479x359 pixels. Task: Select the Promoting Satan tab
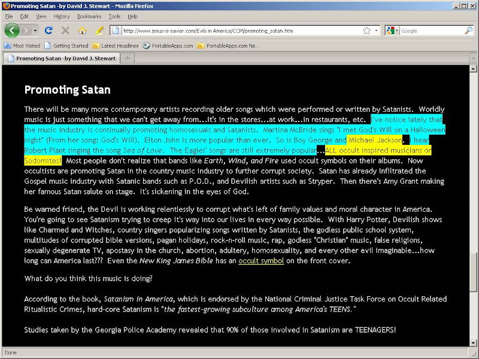pyautogui.click(x=62, y=58)
